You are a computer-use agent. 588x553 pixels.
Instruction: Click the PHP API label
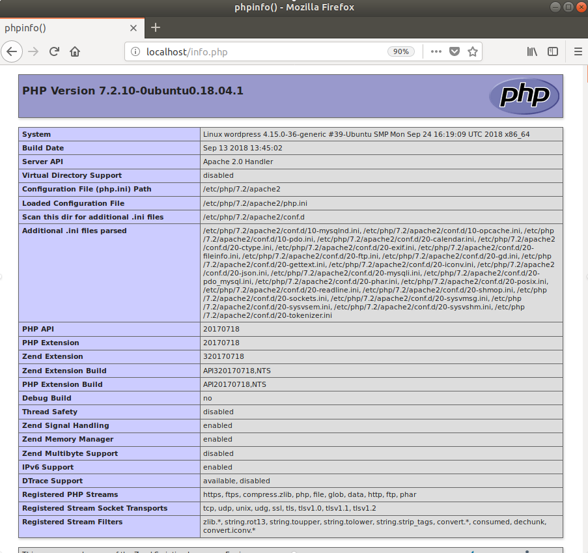(x=38, y=329)
